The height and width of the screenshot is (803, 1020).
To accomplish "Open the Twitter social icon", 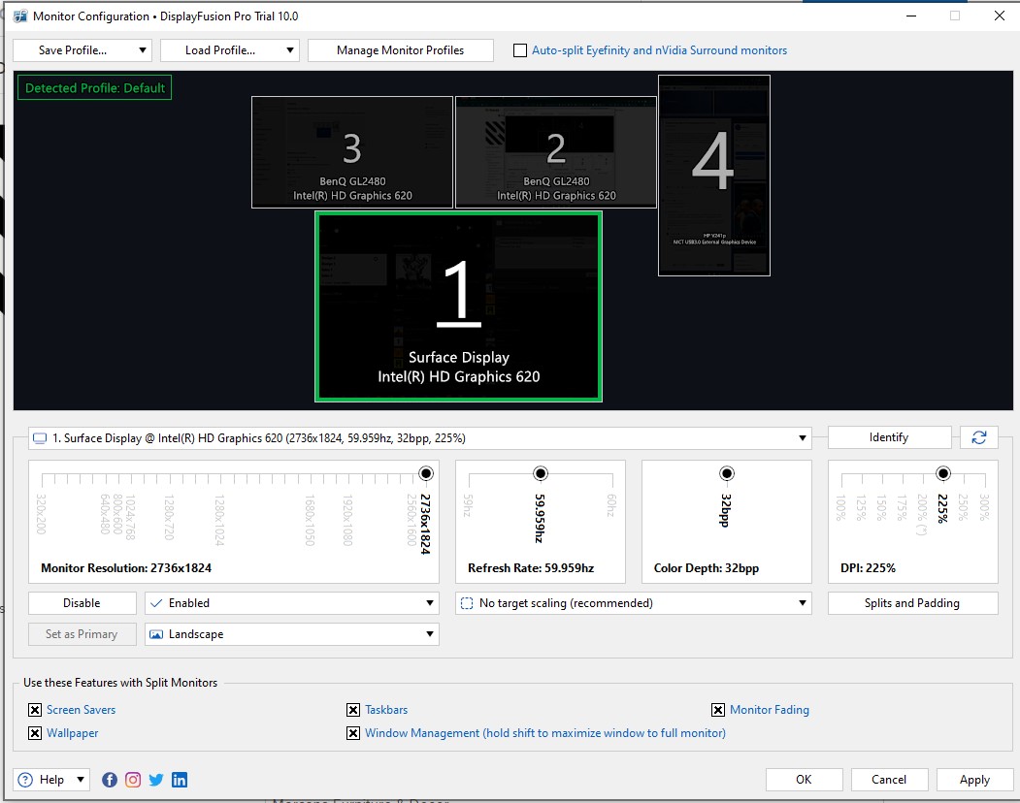I will (x=156, y=780).
